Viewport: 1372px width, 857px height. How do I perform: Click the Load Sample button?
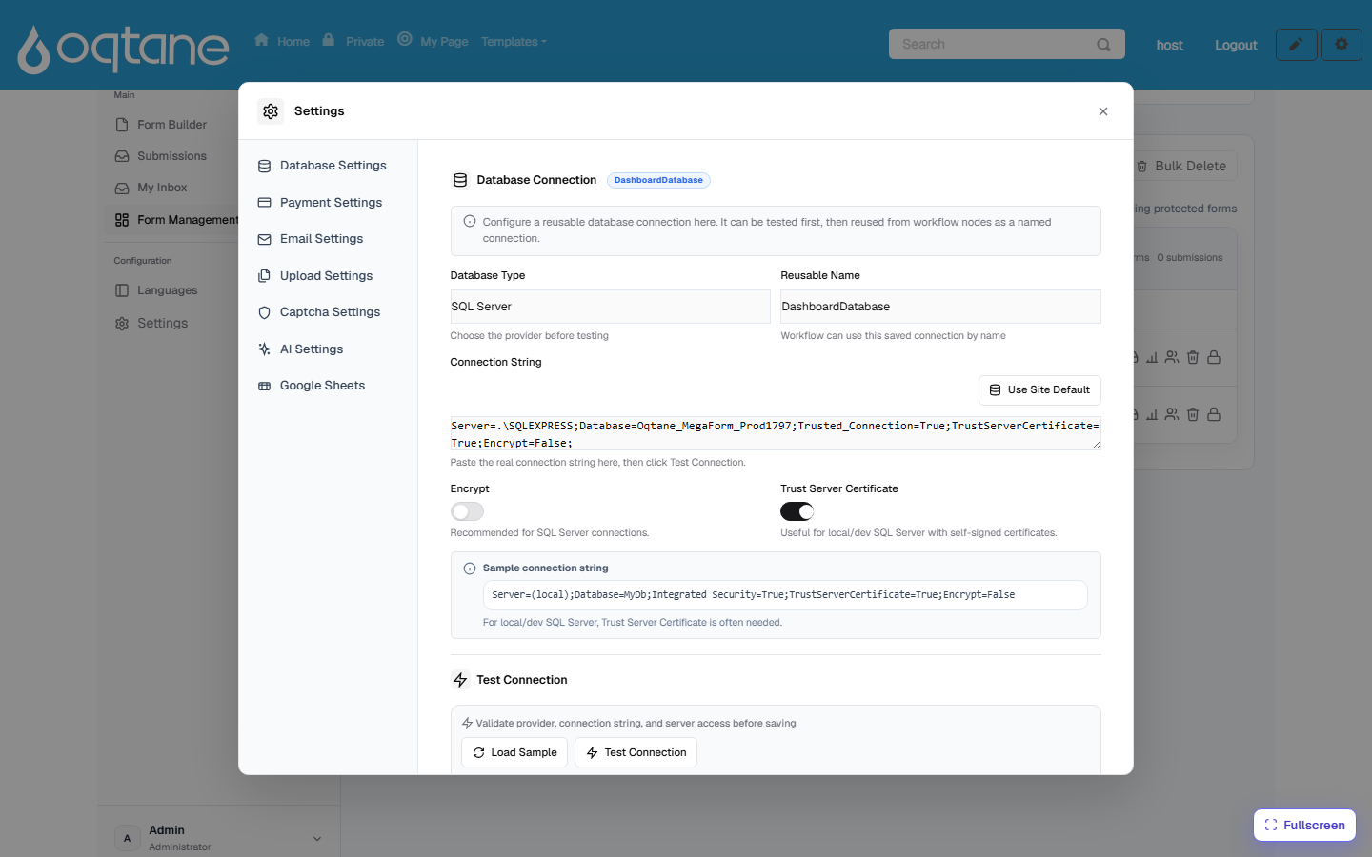(x=514, y=752)
